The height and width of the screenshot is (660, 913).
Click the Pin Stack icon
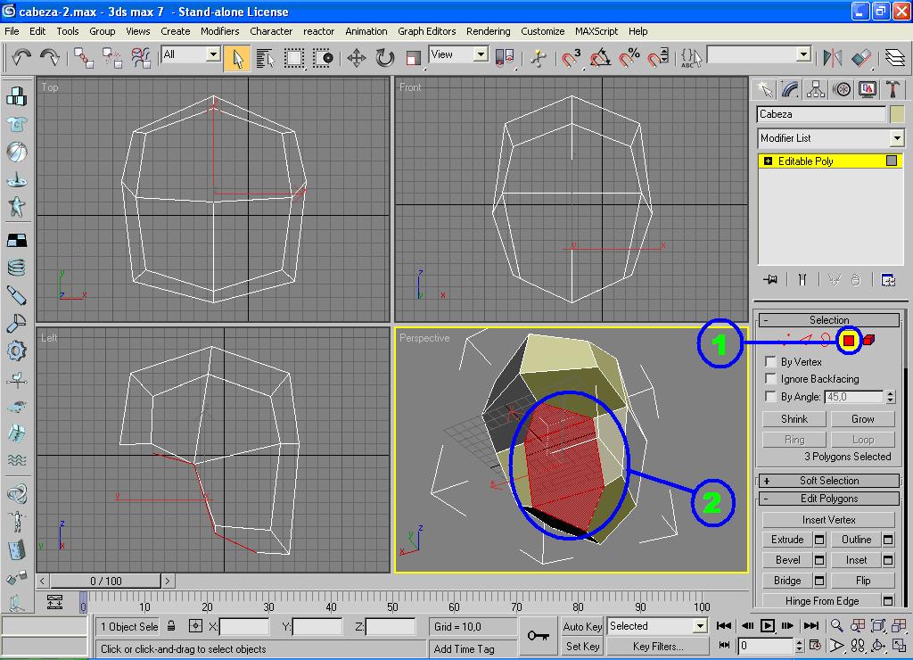(770, 280)
